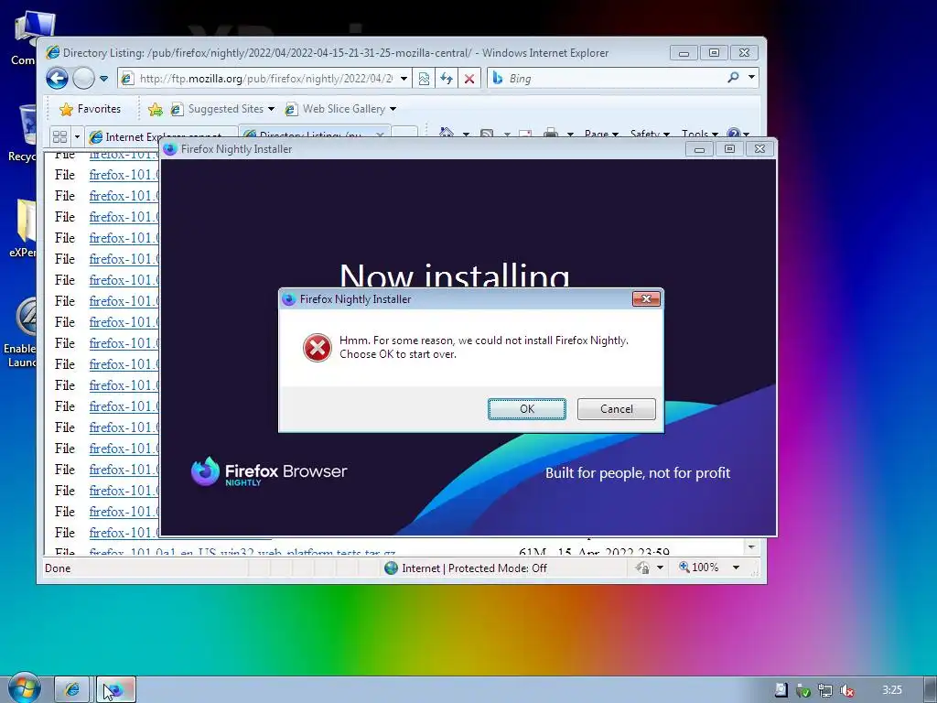Click the Quick Tabs grid icon
937x703 pixels.
coord(59,137)
